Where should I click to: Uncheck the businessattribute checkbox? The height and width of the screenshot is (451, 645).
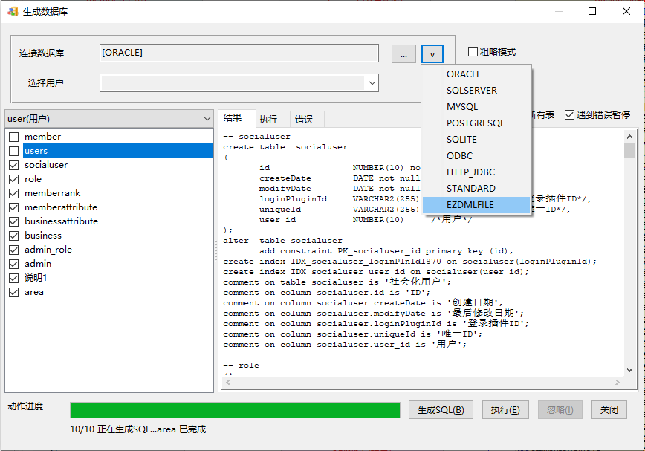(14, 221)
